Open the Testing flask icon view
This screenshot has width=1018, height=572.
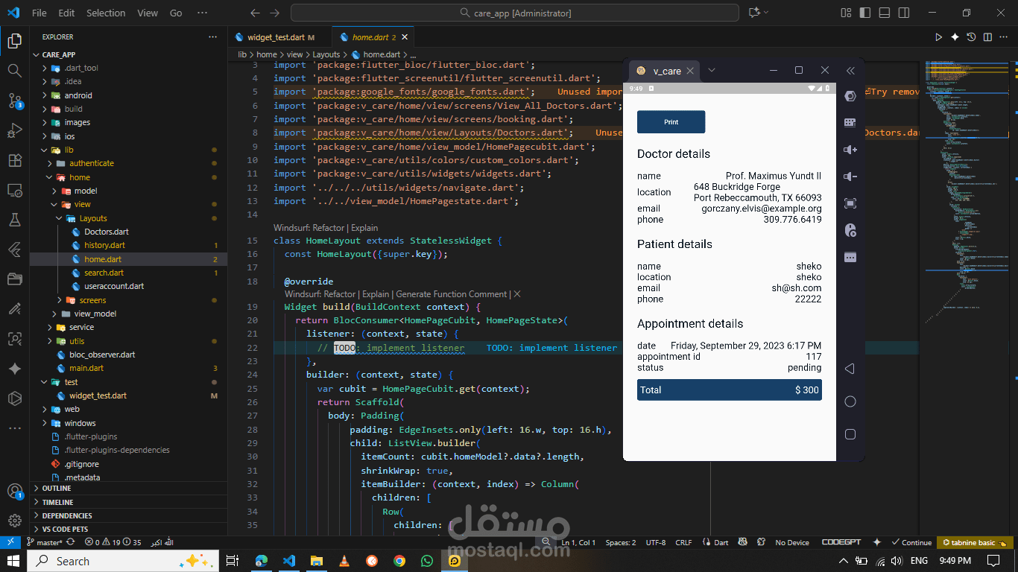(14, 220)
